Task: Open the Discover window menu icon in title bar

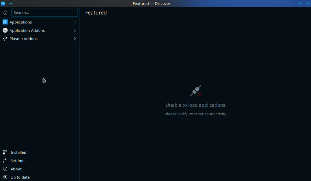Action: pyautogui.click(x=3, y=3)
